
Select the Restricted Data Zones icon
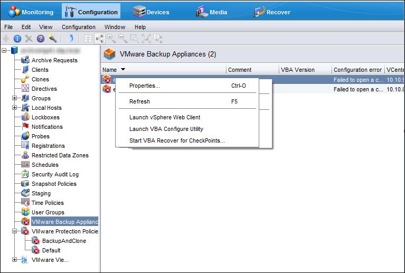pyautogui.click(x=25, y=155)
